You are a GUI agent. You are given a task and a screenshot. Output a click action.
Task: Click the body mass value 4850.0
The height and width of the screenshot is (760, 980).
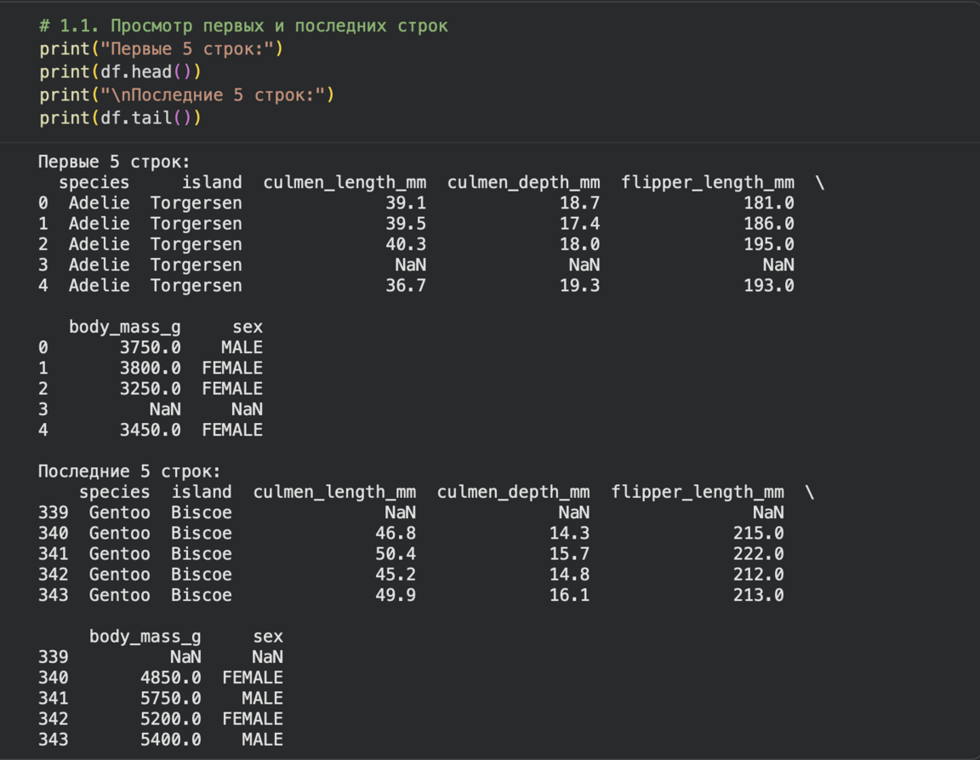170,678
